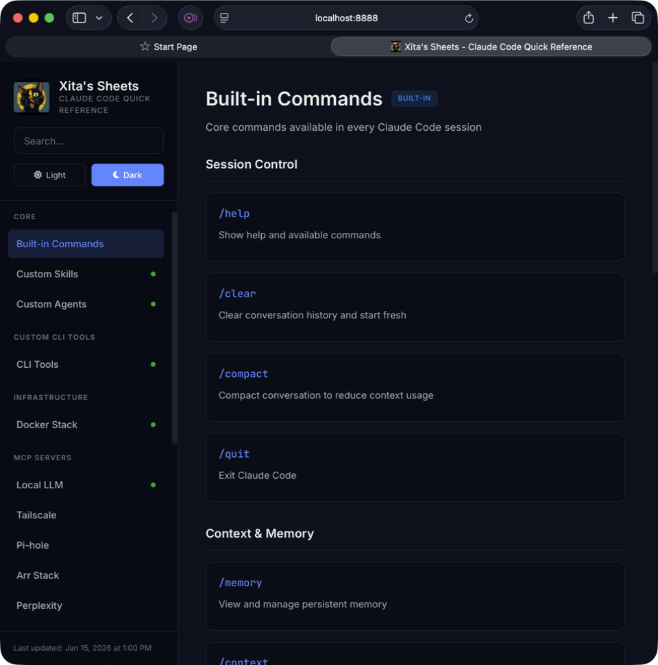The image size is (658, 665).
Task: Click the sidebar scrollbar
Action: point(175,327)
